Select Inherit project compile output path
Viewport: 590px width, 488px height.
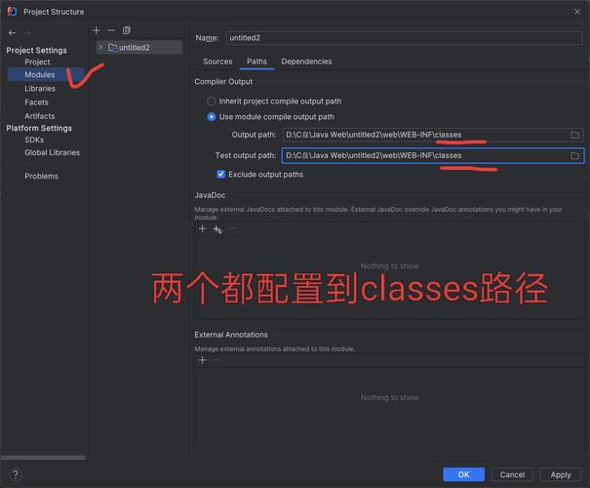212,102
